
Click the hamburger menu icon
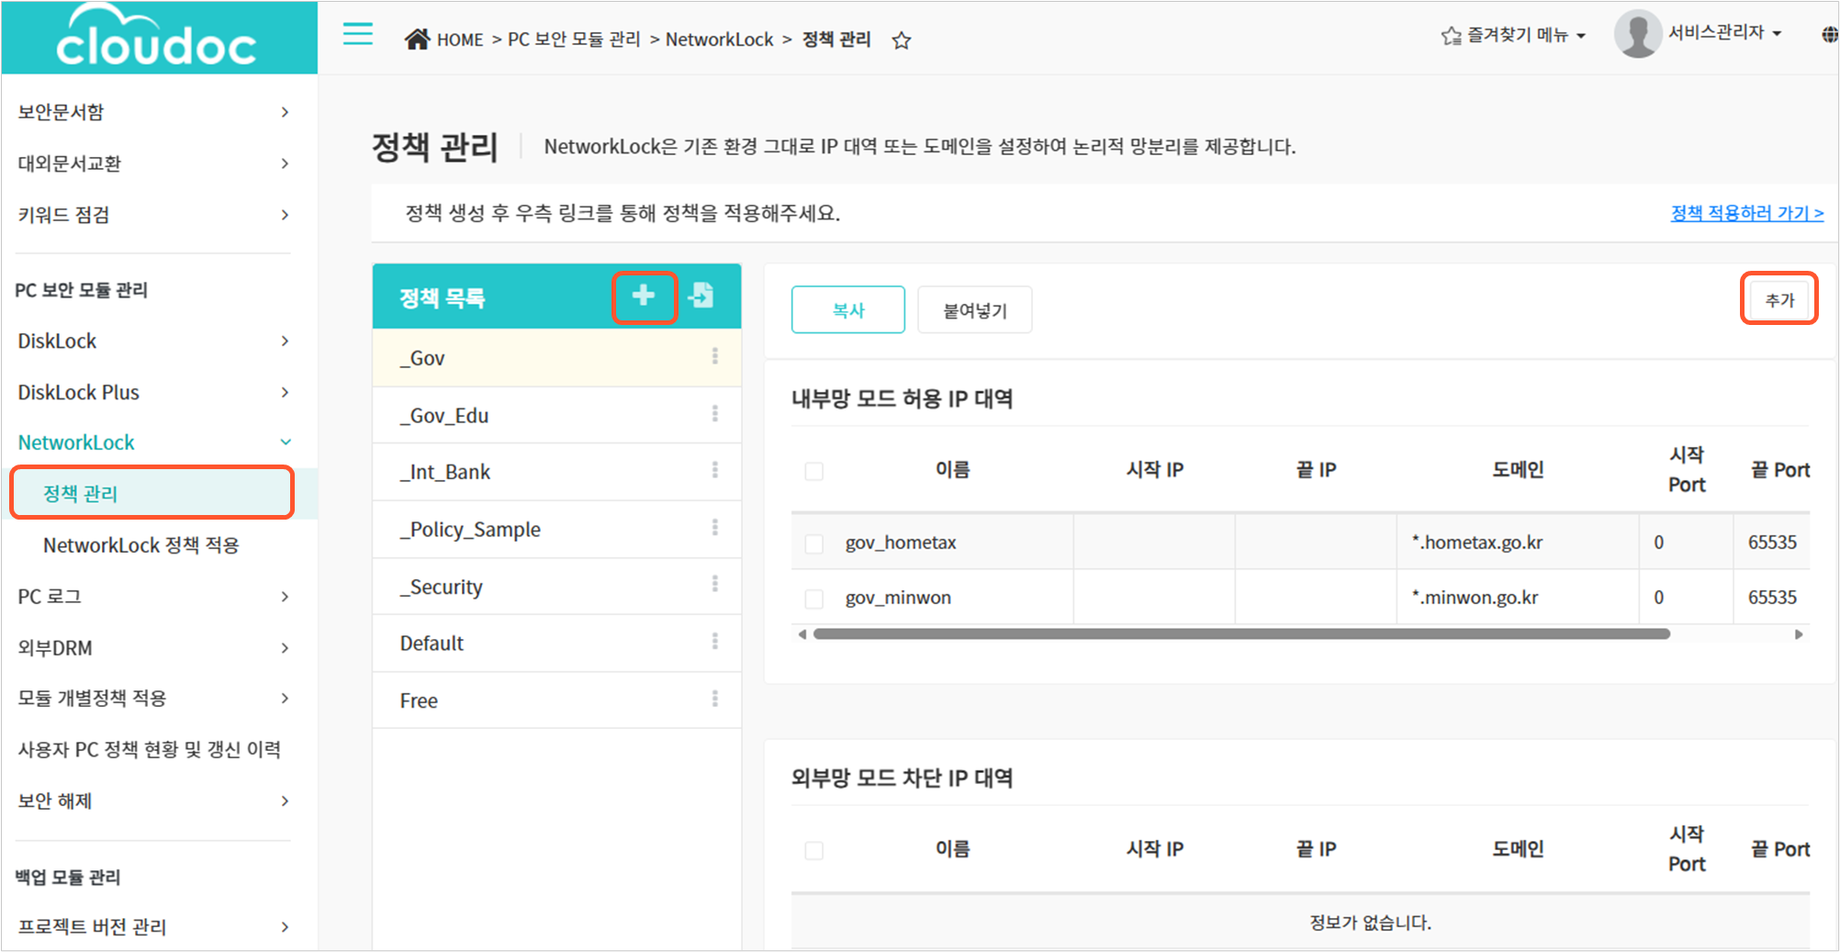point(357,35)
